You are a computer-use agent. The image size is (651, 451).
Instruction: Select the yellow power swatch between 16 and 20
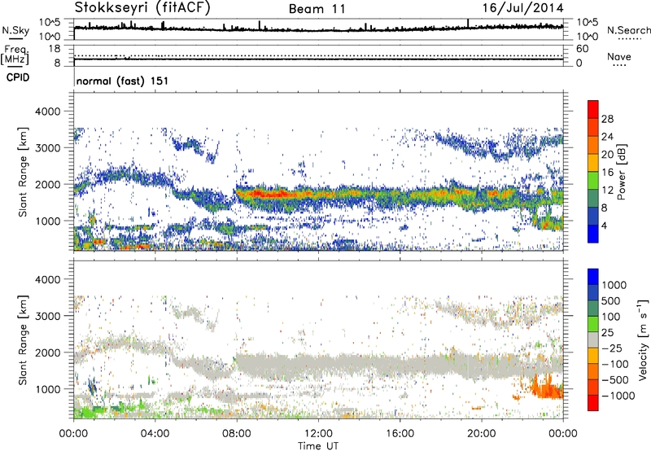pos(593,163)
